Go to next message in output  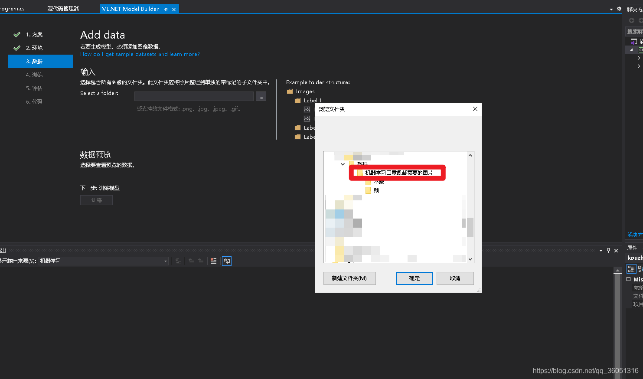pyautogui.click(x=201, y=261)
